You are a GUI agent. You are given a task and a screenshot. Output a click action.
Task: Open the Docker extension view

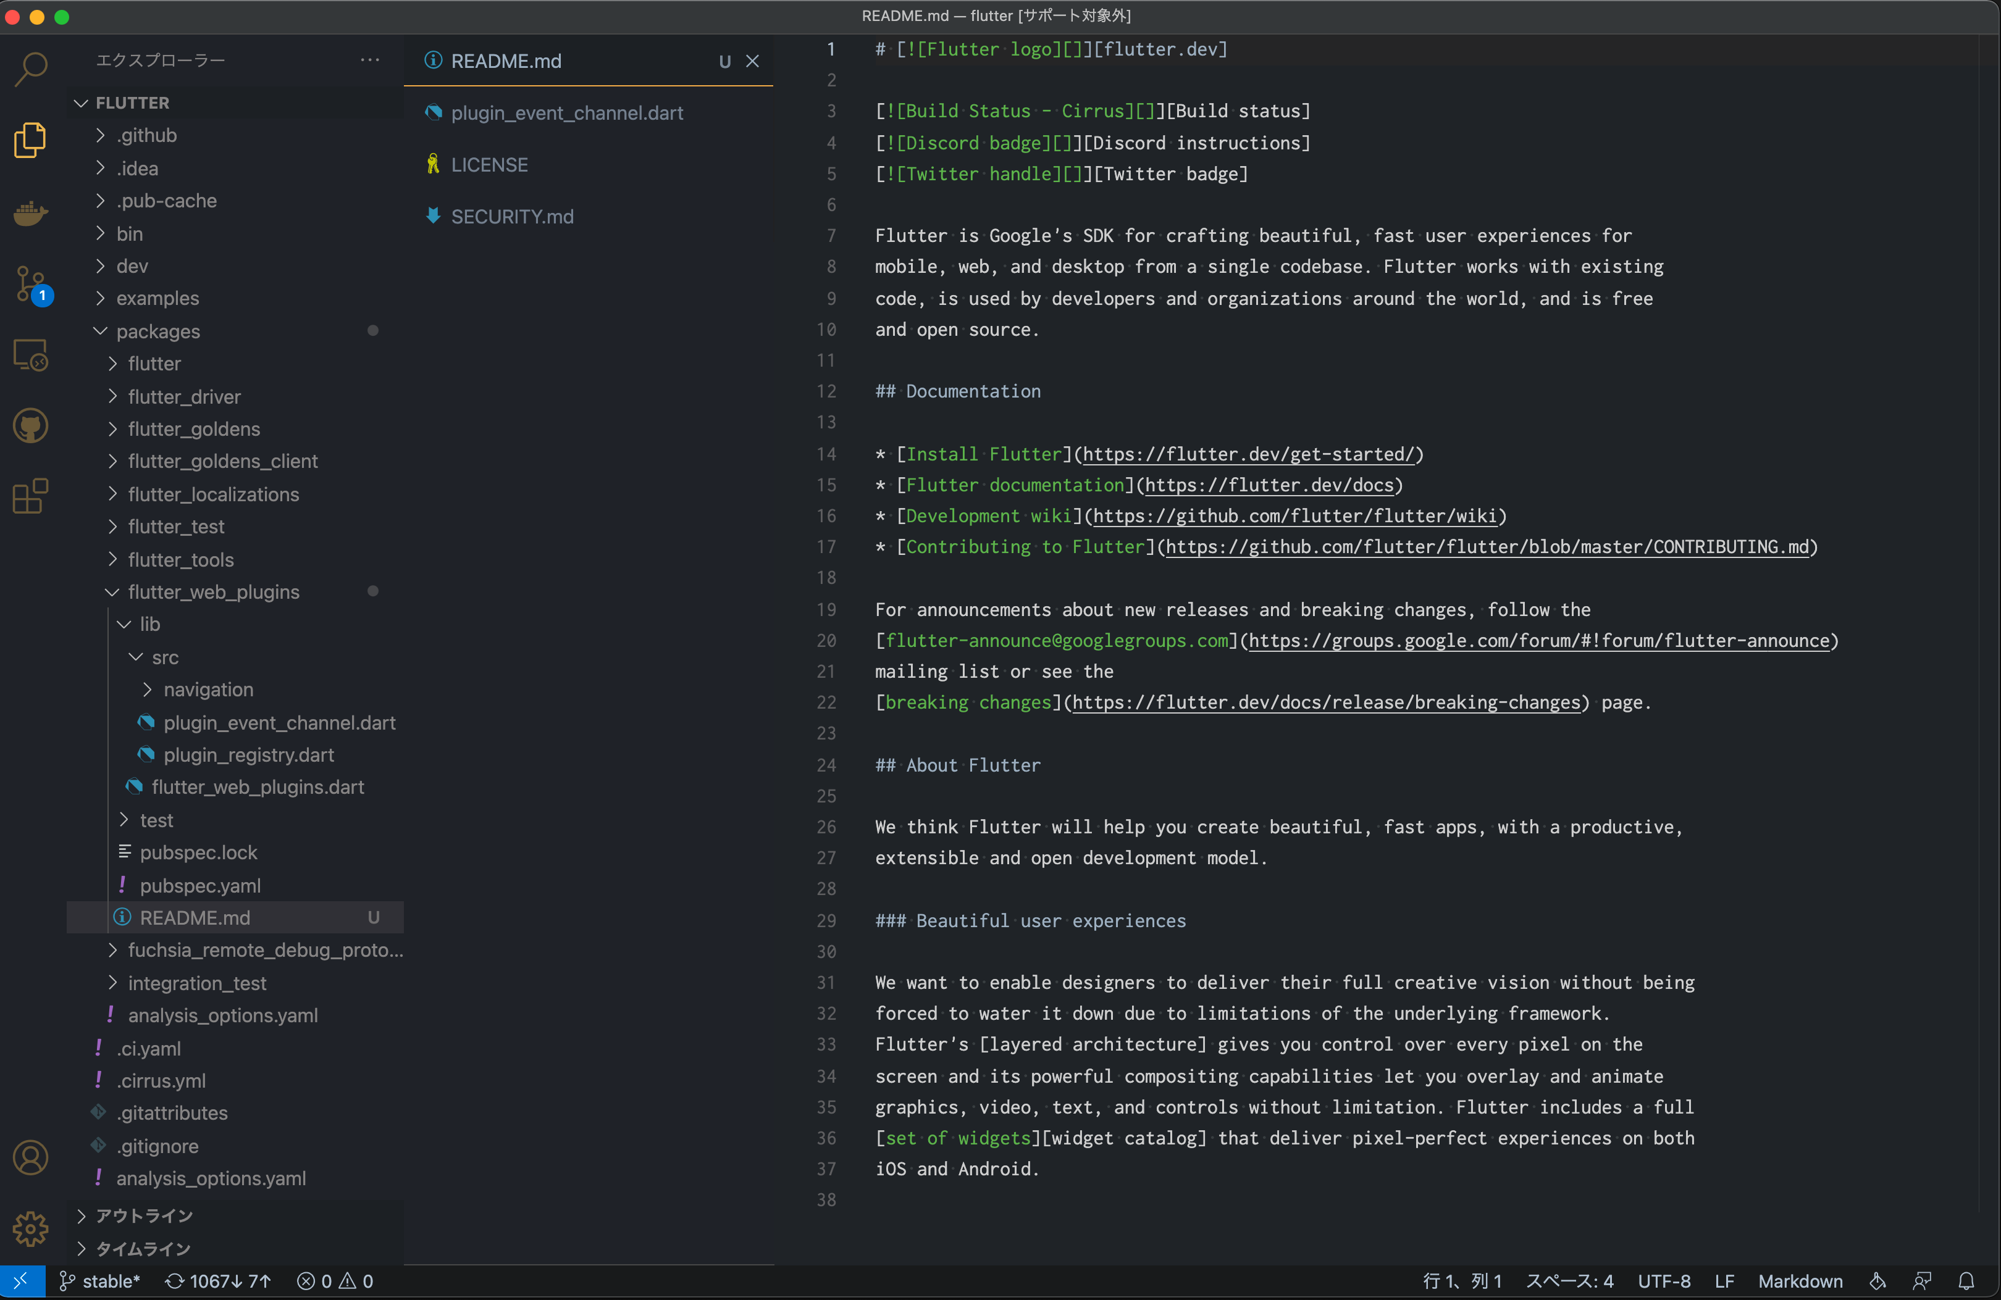[30, 214]
